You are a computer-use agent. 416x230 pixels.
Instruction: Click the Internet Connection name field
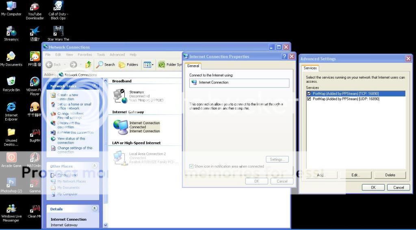click(239, 83)
